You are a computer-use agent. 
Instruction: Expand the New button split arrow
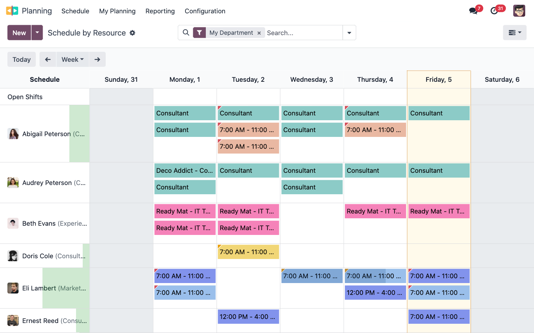point(37,33)
